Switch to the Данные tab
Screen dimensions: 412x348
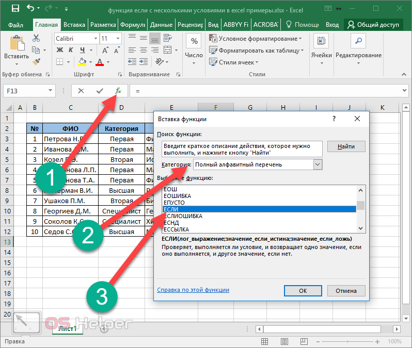click(161, 25)
